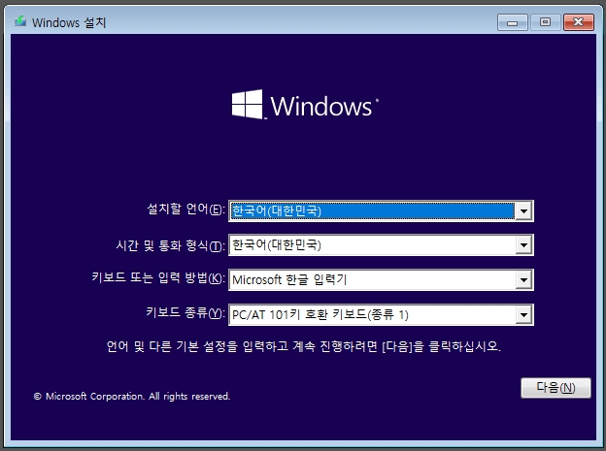606x451 pixels.
Task: Click the instruction text about [다음]
Action: click(x=304, y=346)
